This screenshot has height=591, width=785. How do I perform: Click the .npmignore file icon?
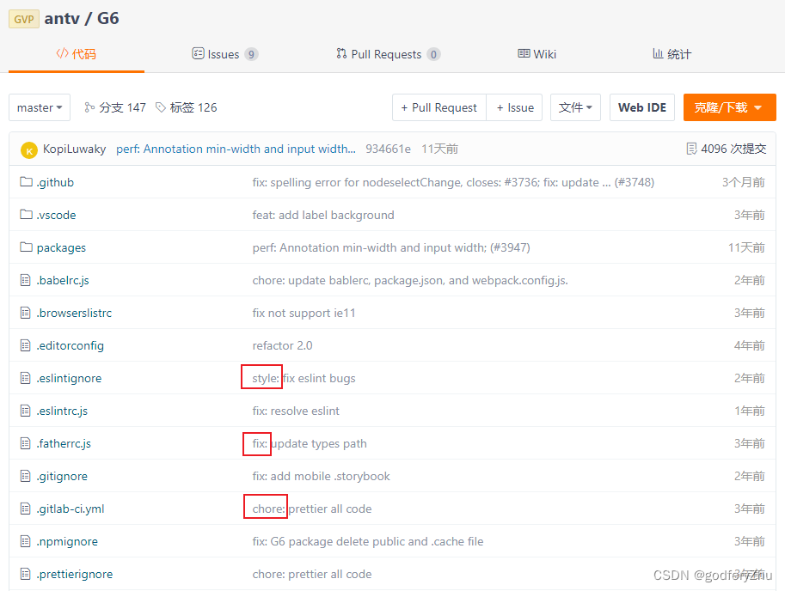click(26, 541)
